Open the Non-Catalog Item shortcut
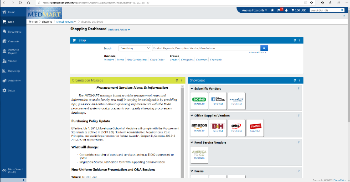This screenshot has width=350, height=182. [137, 60]
